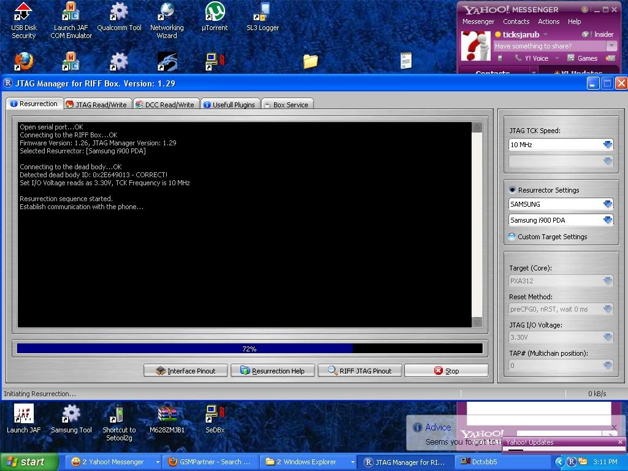The image size is (628, 471).
Task: Open M628ZMJB1 archive icon
Action: click(x=167, y=419)
